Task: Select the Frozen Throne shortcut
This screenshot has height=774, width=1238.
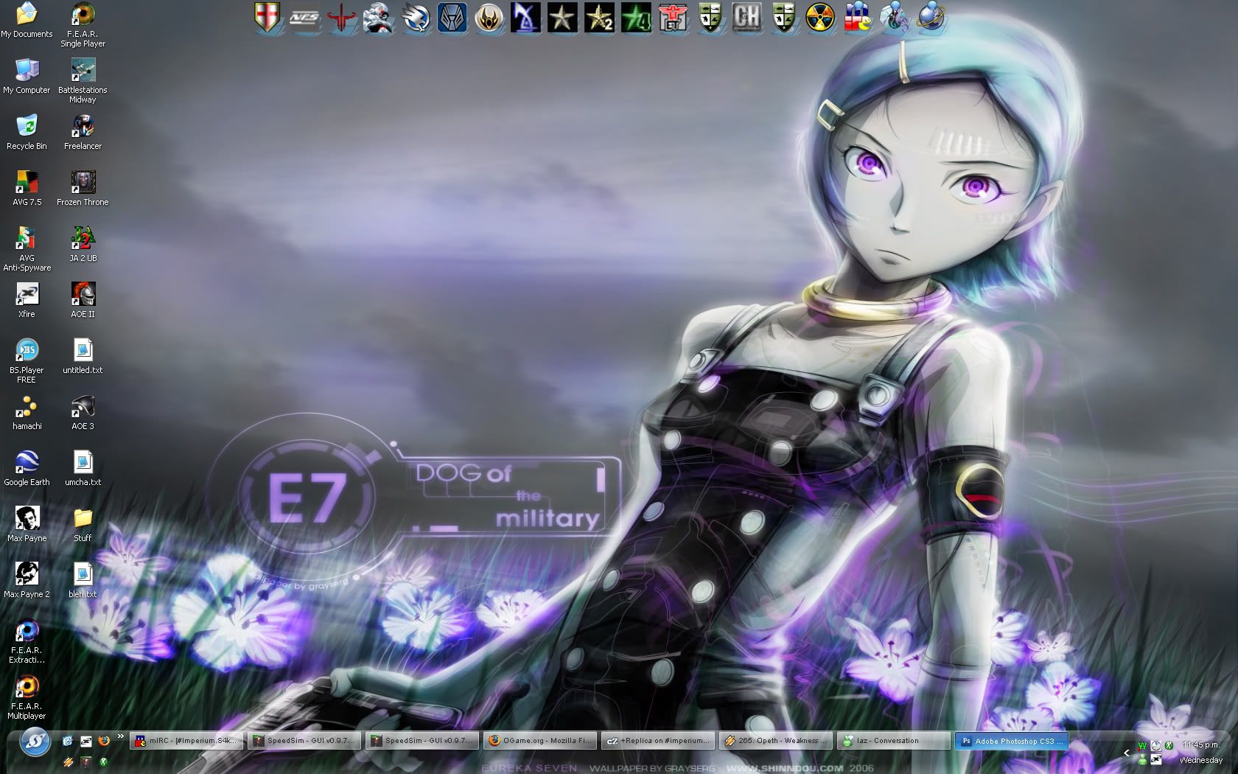Action: point(83,188)
